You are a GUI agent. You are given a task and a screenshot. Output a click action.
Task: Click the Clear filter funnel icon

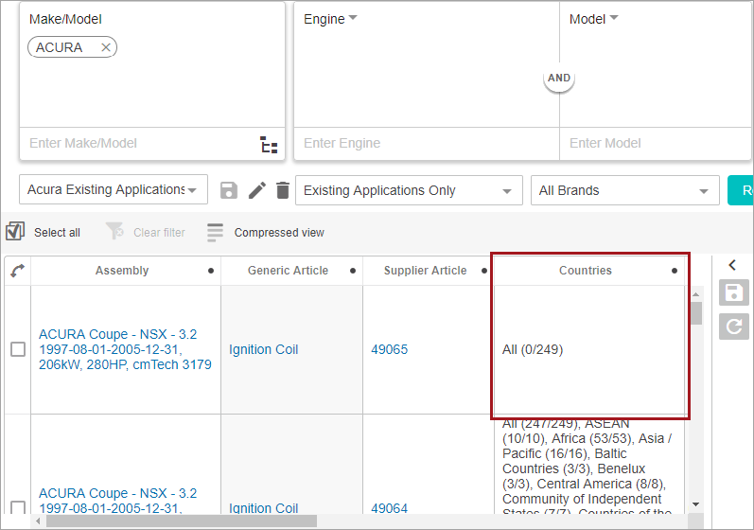[x=114, y=232]
